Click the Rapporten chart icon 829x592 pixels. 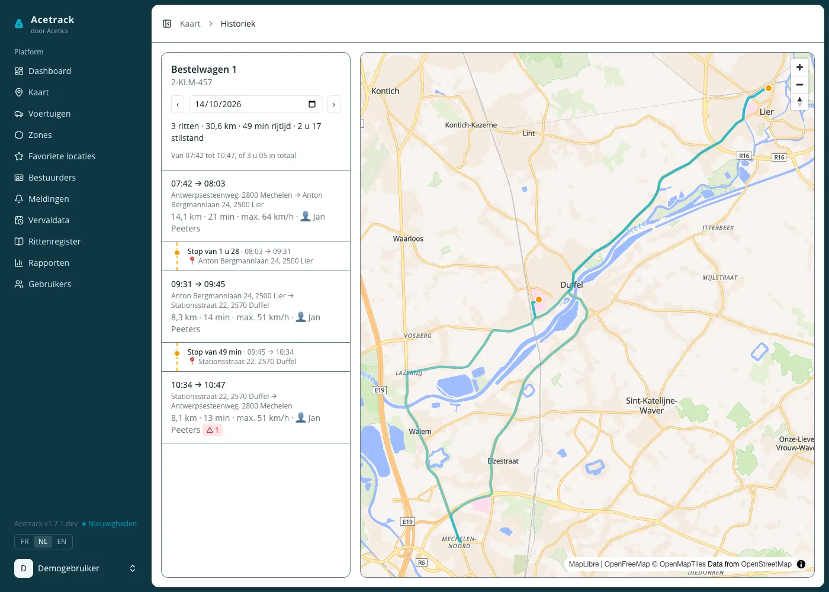click(x=19, y=263)
